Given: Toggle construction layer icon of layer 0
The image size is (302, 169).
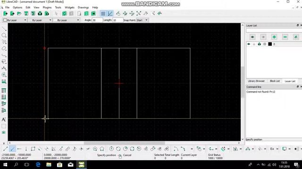Looking at the screenshot, I should 265,44.
